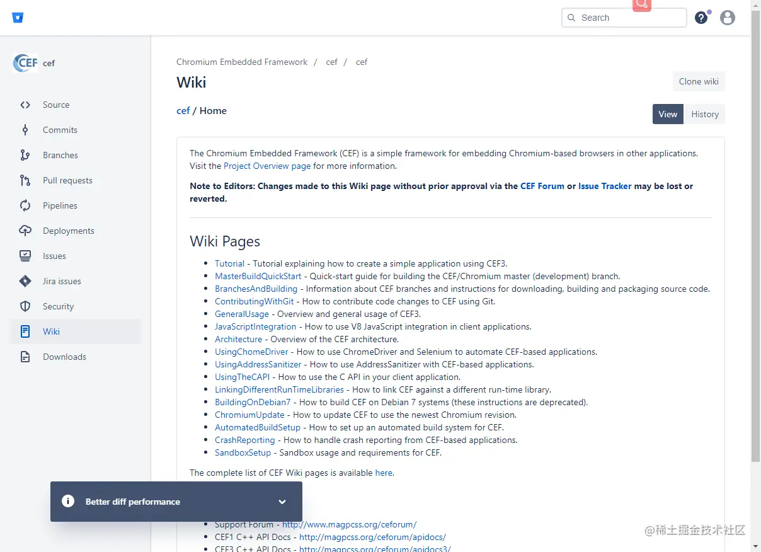Open the CEF Forum link
Image resolution: width=761 pixels, height=552 pixels.
[542, 187]
